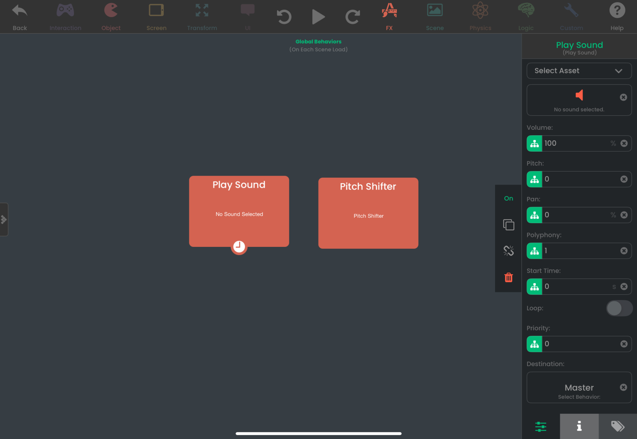
Task: Open the FX behaviors category
Action: (x=389, y=16)
